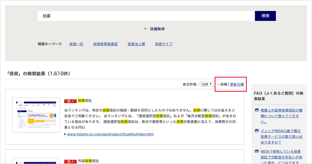Open the 表示件数 10件 dropdown
Screen dimensions: 312x164
[206, 84]
